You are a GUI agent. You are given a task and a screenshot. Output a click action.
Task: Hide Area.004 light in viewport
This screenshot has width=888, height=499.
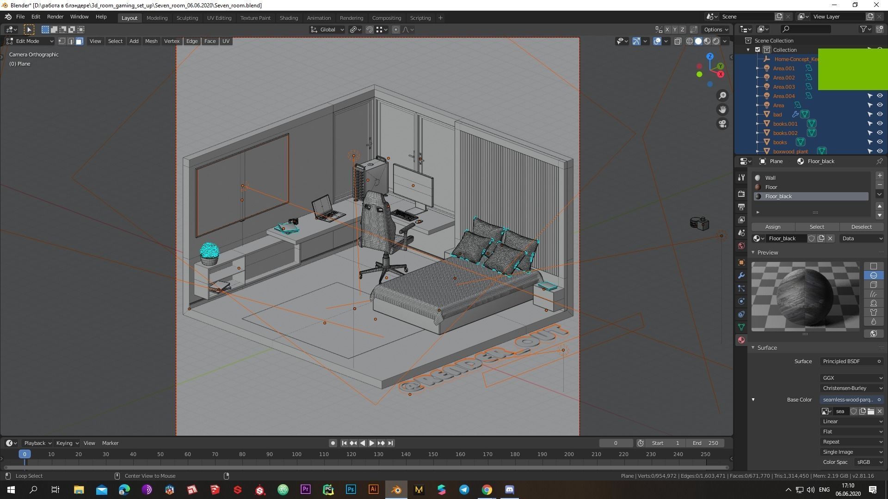tap(880, 96)
